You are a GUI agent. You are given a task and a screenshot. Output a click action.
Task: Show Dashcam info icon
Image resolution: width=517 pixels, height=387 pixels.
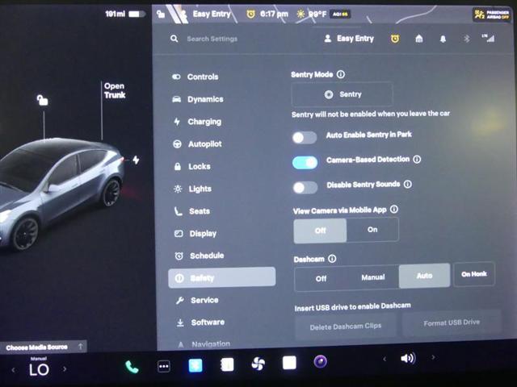(x=332, y=259)
